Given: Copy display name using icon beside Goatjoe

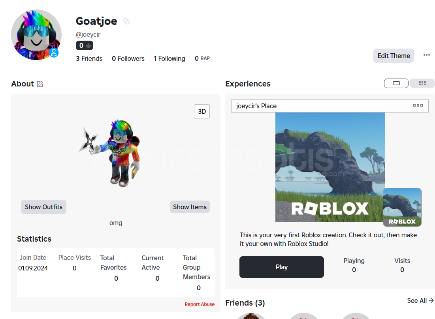Looking at the screenshot, I should 126,21.
